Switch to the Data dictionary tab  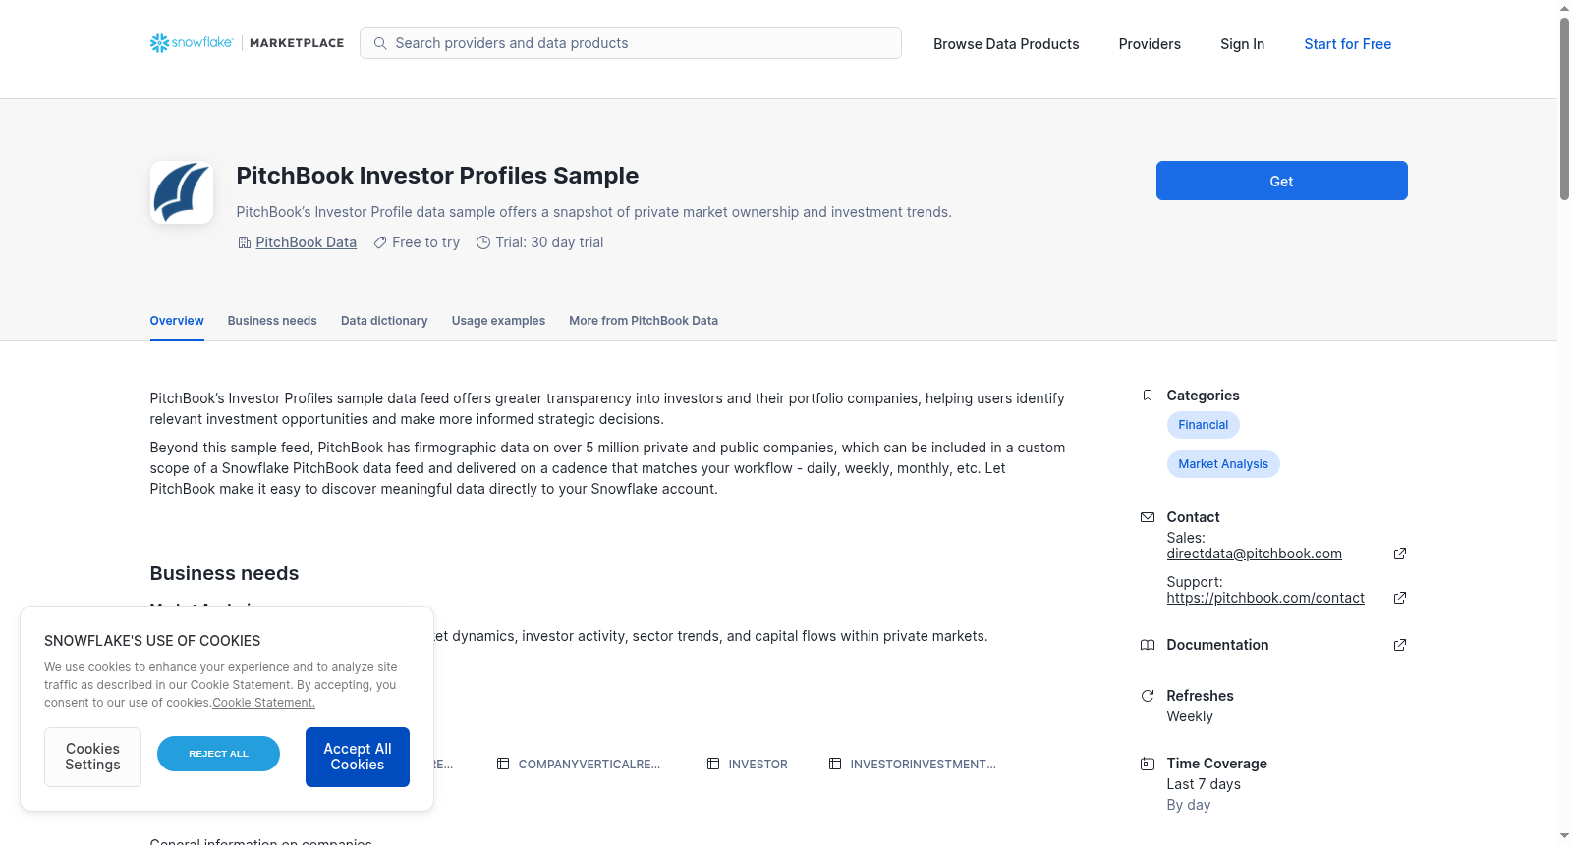coord(384,321)
